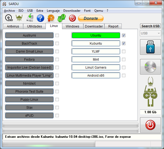Screen dimensions: 164x149
Task: Click the LinuX Gamers button
Action: point(96,67)
